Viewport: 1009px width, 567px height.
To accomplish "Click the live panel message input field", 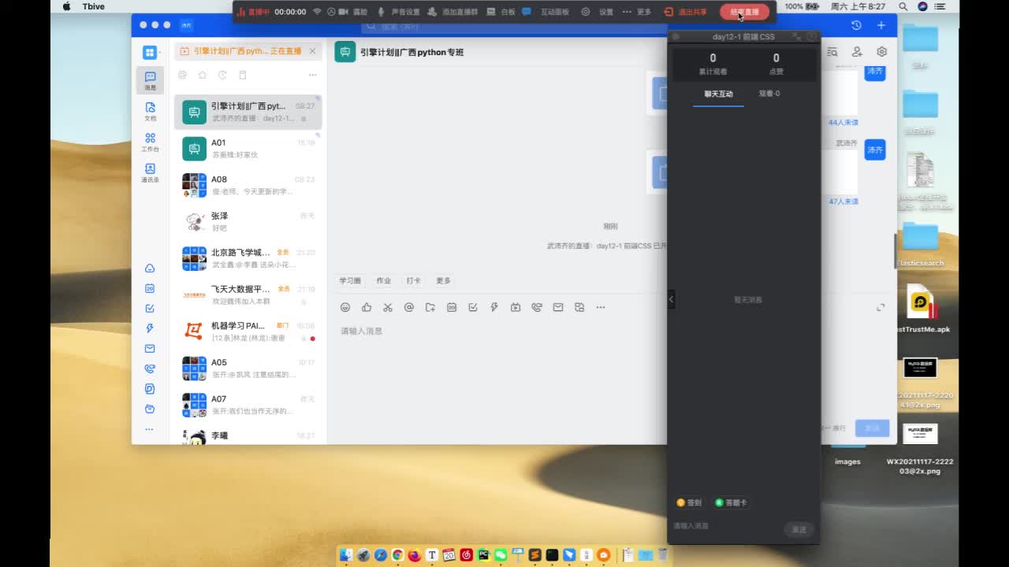I will pos(725,526).
